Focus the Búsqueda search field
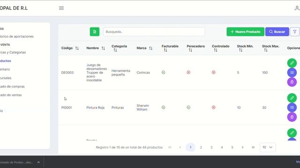Image resolution: width=300 pixels, height=168 pixels. click(x=154, y=32)
